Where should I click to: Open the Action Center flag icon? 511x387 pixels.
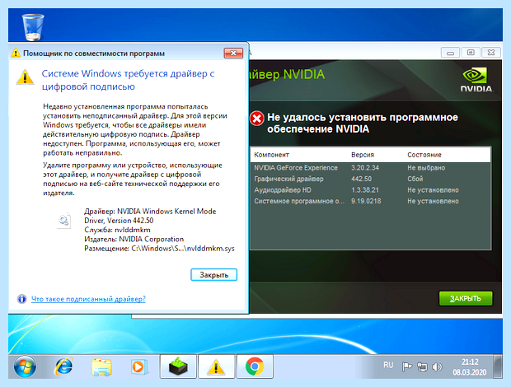click(406, 366)
